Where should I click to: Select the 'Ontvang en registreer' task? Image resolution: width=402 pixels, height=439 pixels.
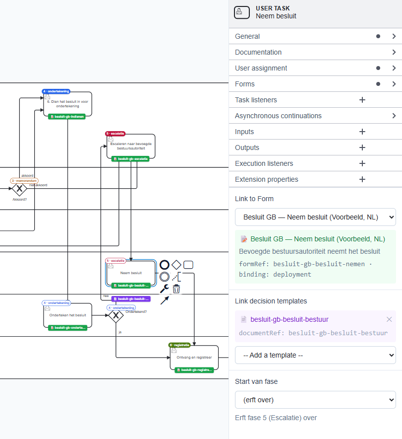point(194,358)
